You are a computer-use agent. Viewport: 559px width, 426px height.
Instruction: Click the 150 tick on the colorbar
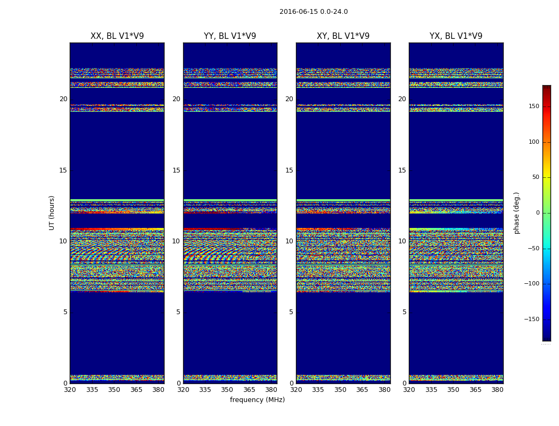click(x=534, y=106)
